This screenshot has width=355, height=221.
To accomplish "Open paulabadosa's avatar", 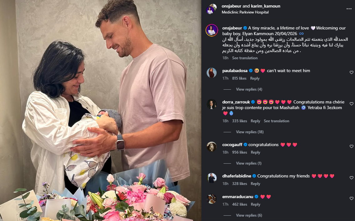I will pyautogui.click(x=212, y=73).
